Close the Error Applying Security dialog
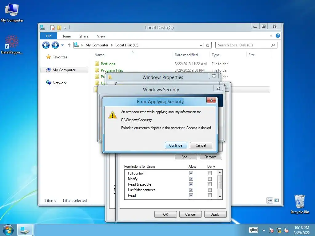Screen dimensions: 315x236 click(x=211, y=100)
